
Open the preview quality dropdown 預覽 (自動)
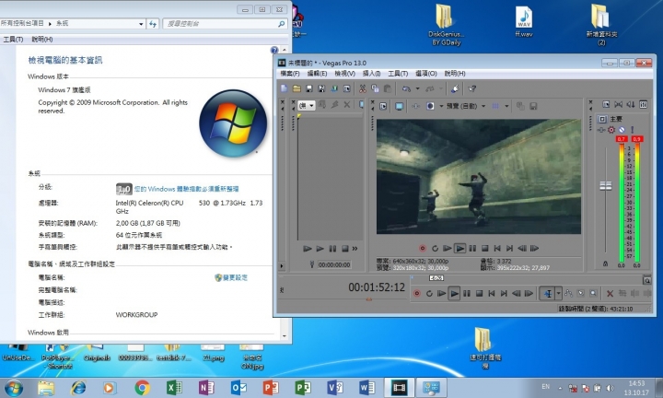pos(466,106)
